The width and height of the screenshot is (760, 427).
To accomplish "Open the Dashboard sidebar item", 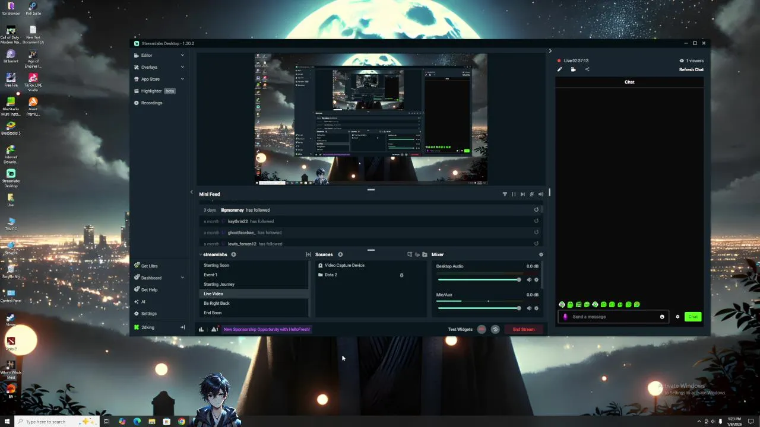I will click(x=151, y=278).
